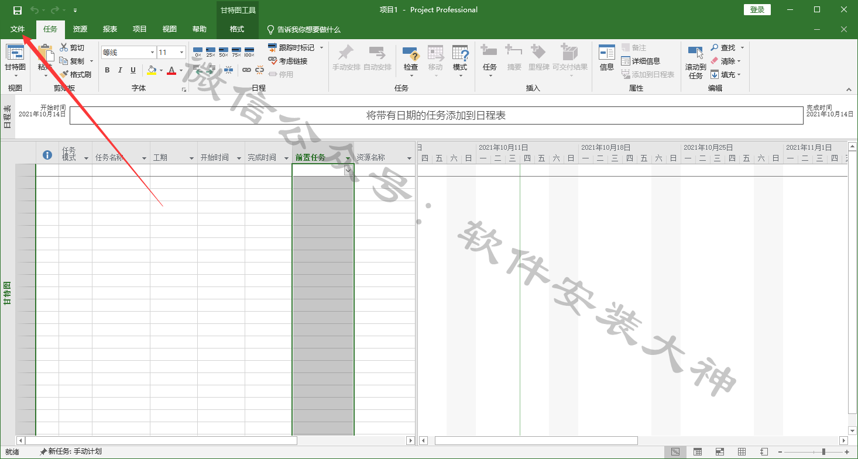This screenshot has width=858, height=459.
Task: Expand the font color dropdown arrow
Action: pos(181,70)
